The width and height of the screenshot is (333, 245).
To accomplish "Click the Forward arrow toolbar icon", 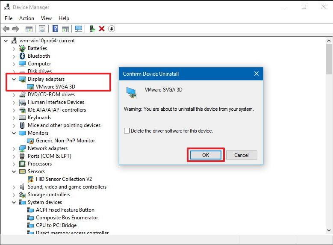I will tap(16, 29).
